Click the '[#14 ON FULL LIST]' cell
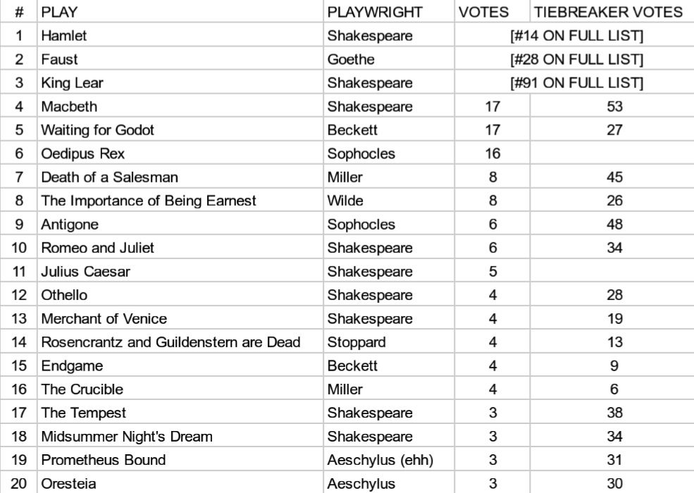 pyautogui.click(x=576, y=36)
